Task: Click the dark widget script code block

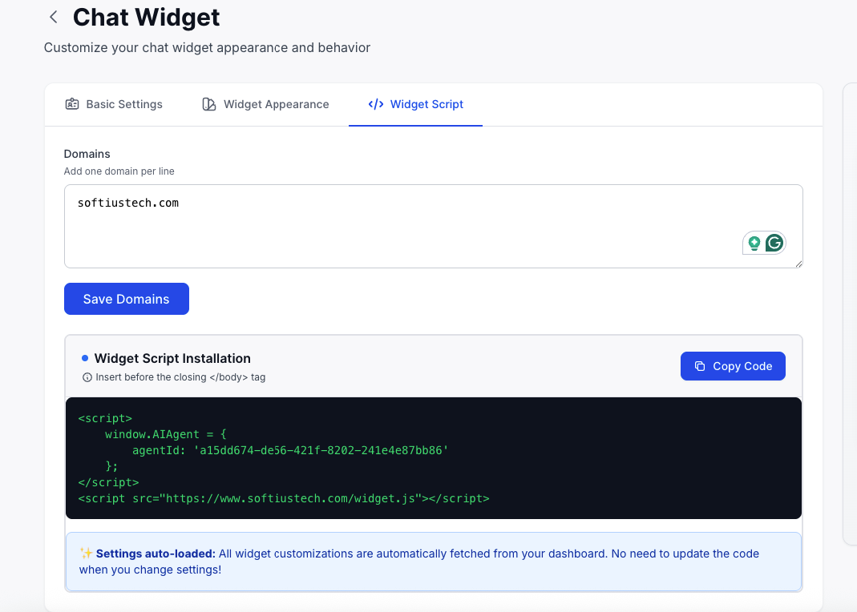Action: [x=433, y=457]
